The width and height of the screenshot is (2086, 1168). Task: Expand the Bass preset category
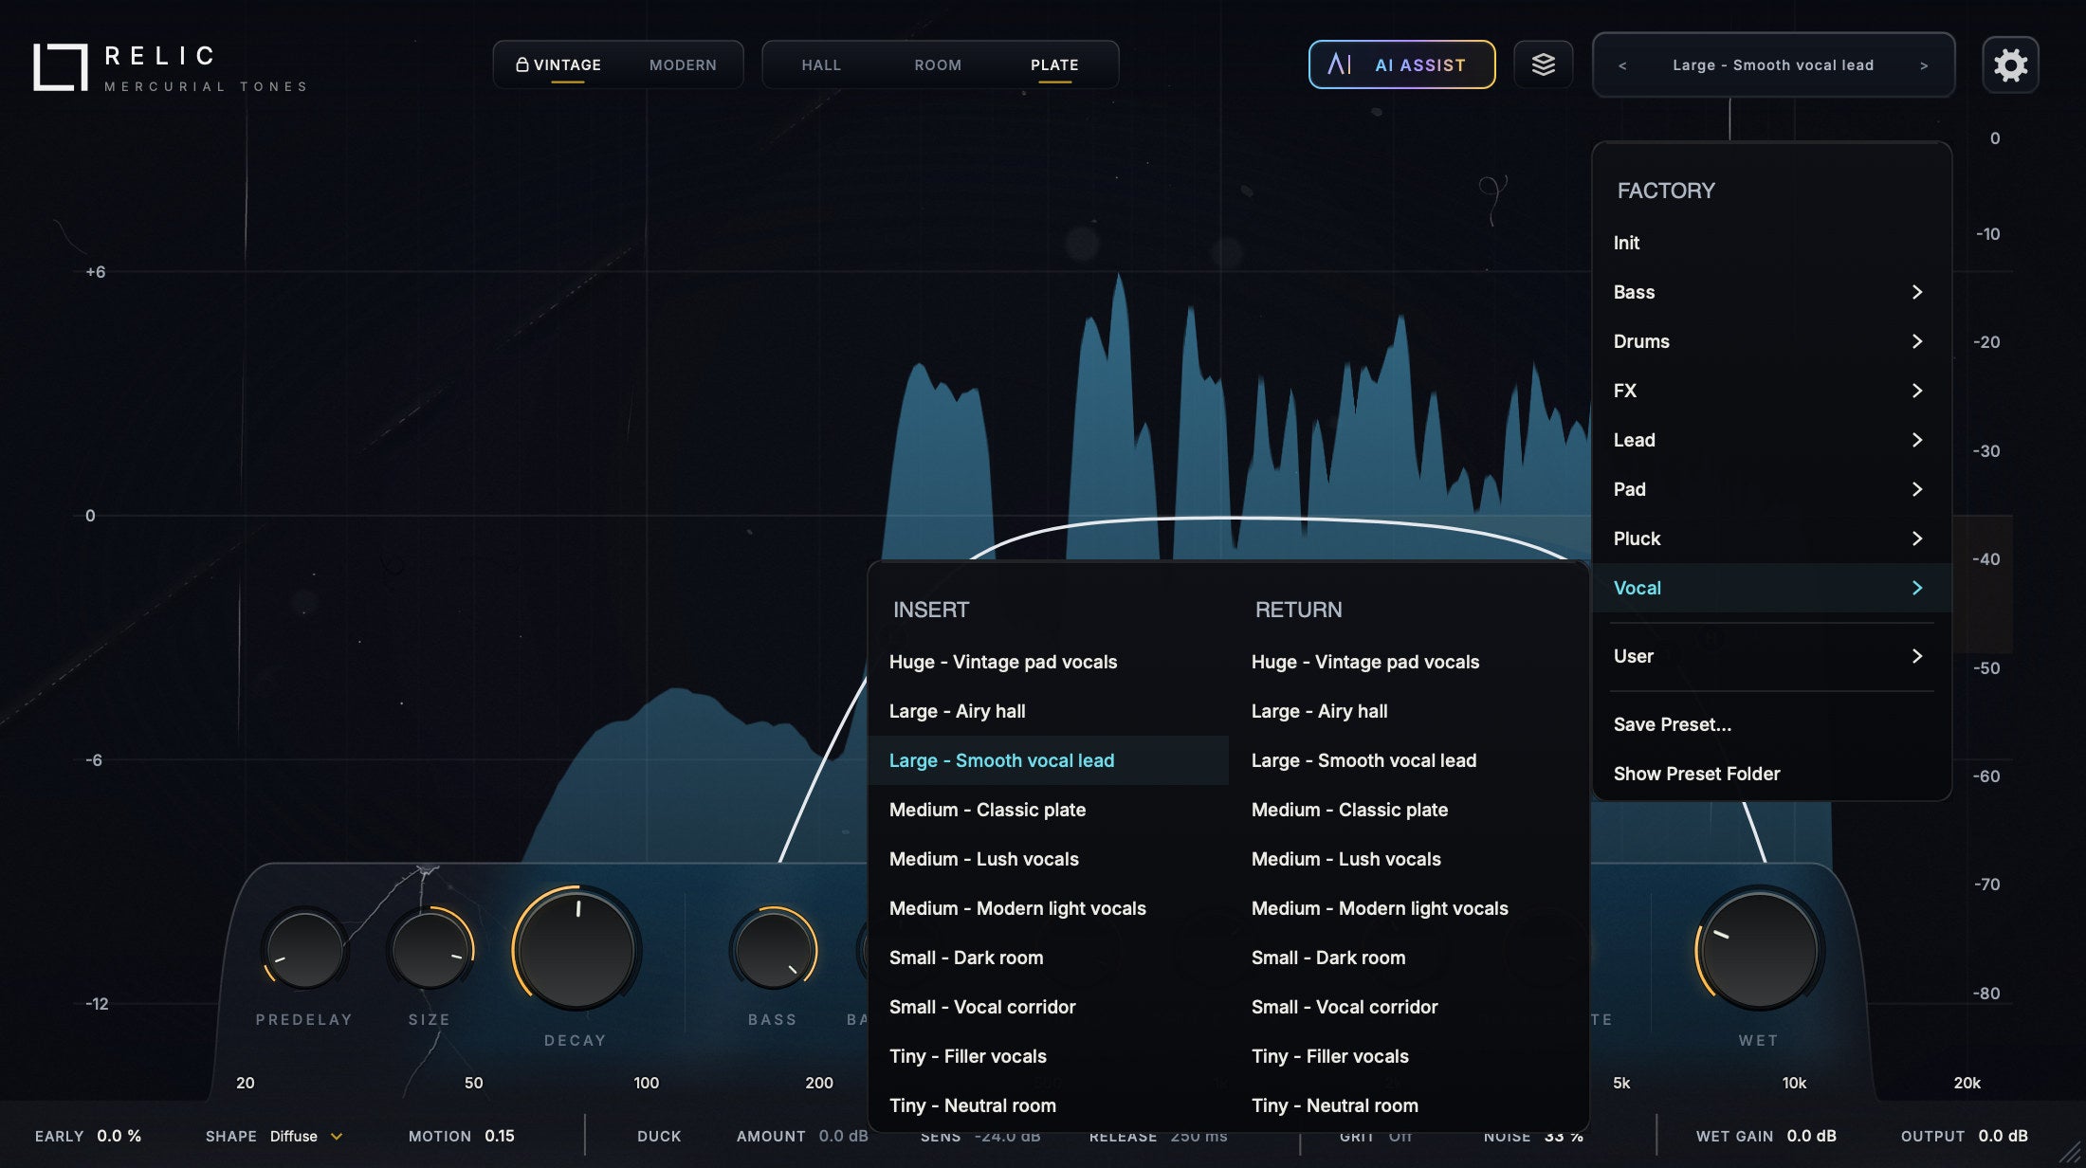coord(1770,292)
